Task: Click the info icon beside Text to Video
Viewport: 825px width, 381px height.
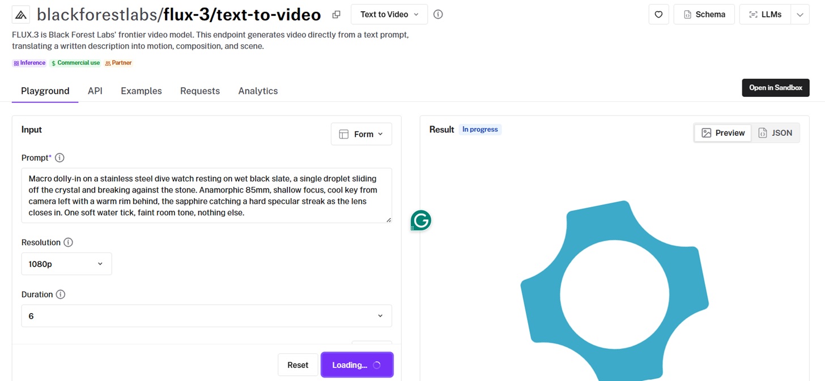Action: click(438, 14)
